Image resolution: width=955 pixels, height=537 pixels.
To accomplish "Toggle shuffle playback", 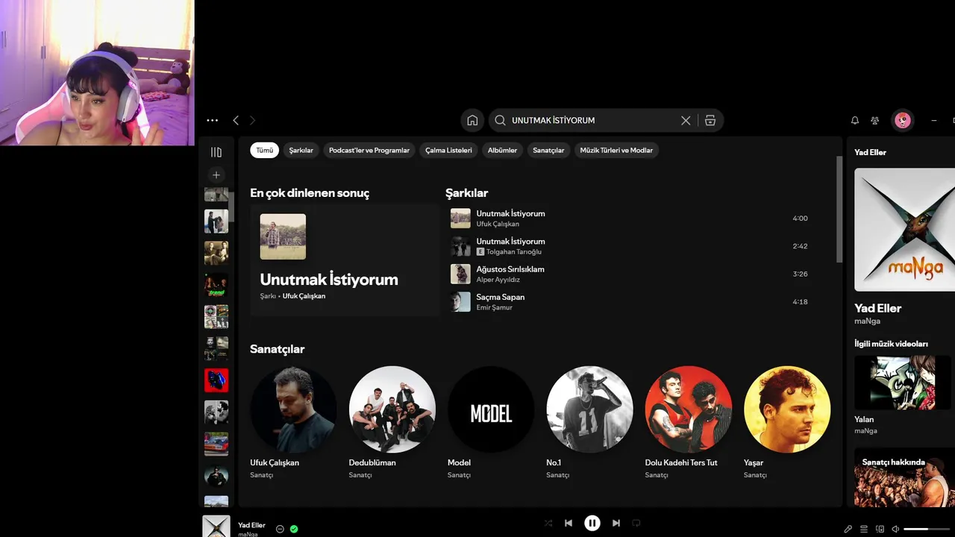I will 548,523.
